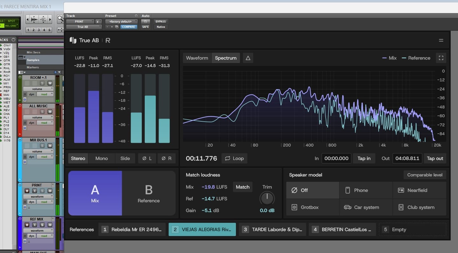
Task: Toggle the Loop playback button
Action: [x=234, y=159]
